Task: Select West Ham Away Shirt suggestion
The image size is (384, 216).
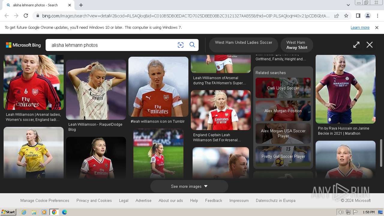Action: coord(297,45)
